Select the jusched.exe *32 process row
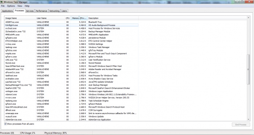 coord(71,82)
